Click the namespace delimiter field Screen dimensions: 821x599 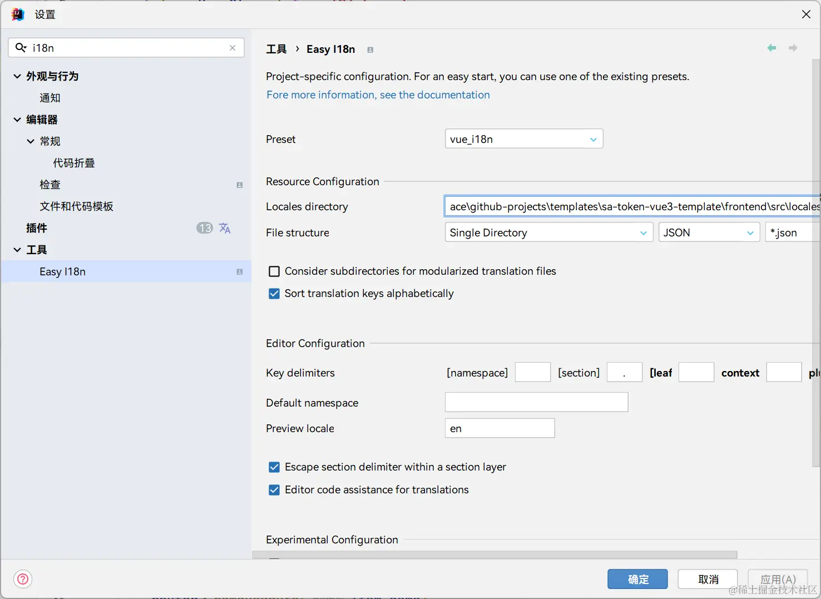pyautogui.click(x=533, y=372)
